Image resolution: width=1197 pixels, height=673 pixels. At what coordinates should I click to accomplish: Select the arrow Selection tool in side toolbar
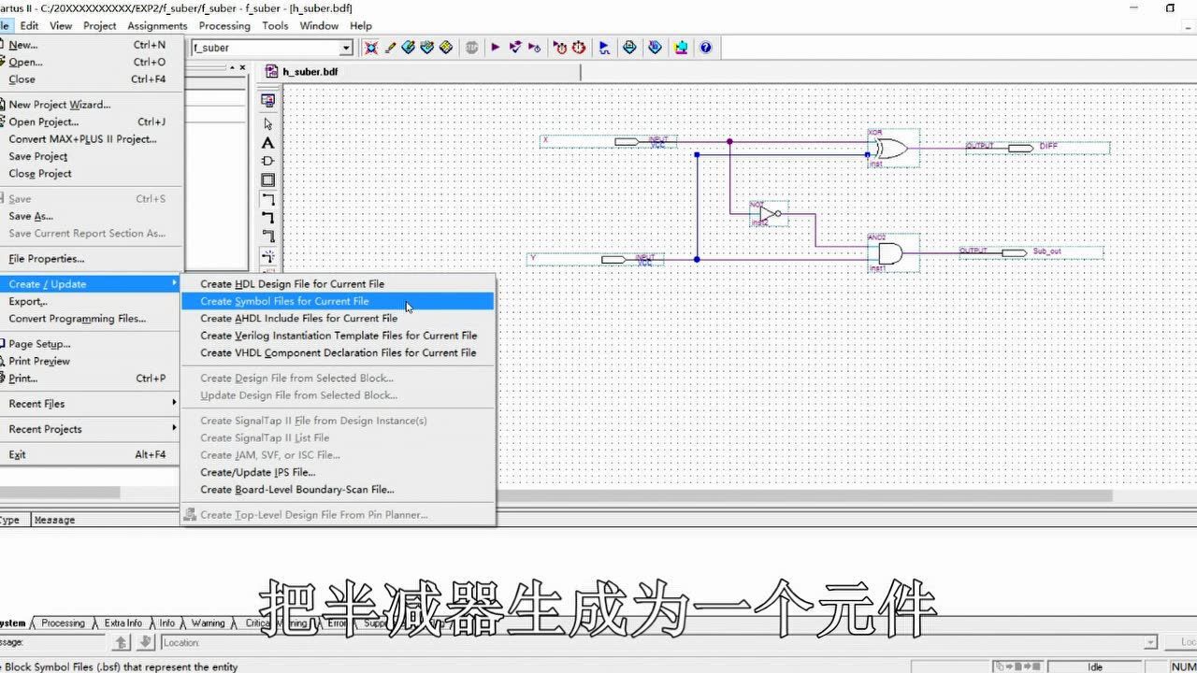click(x=268, y=123)
